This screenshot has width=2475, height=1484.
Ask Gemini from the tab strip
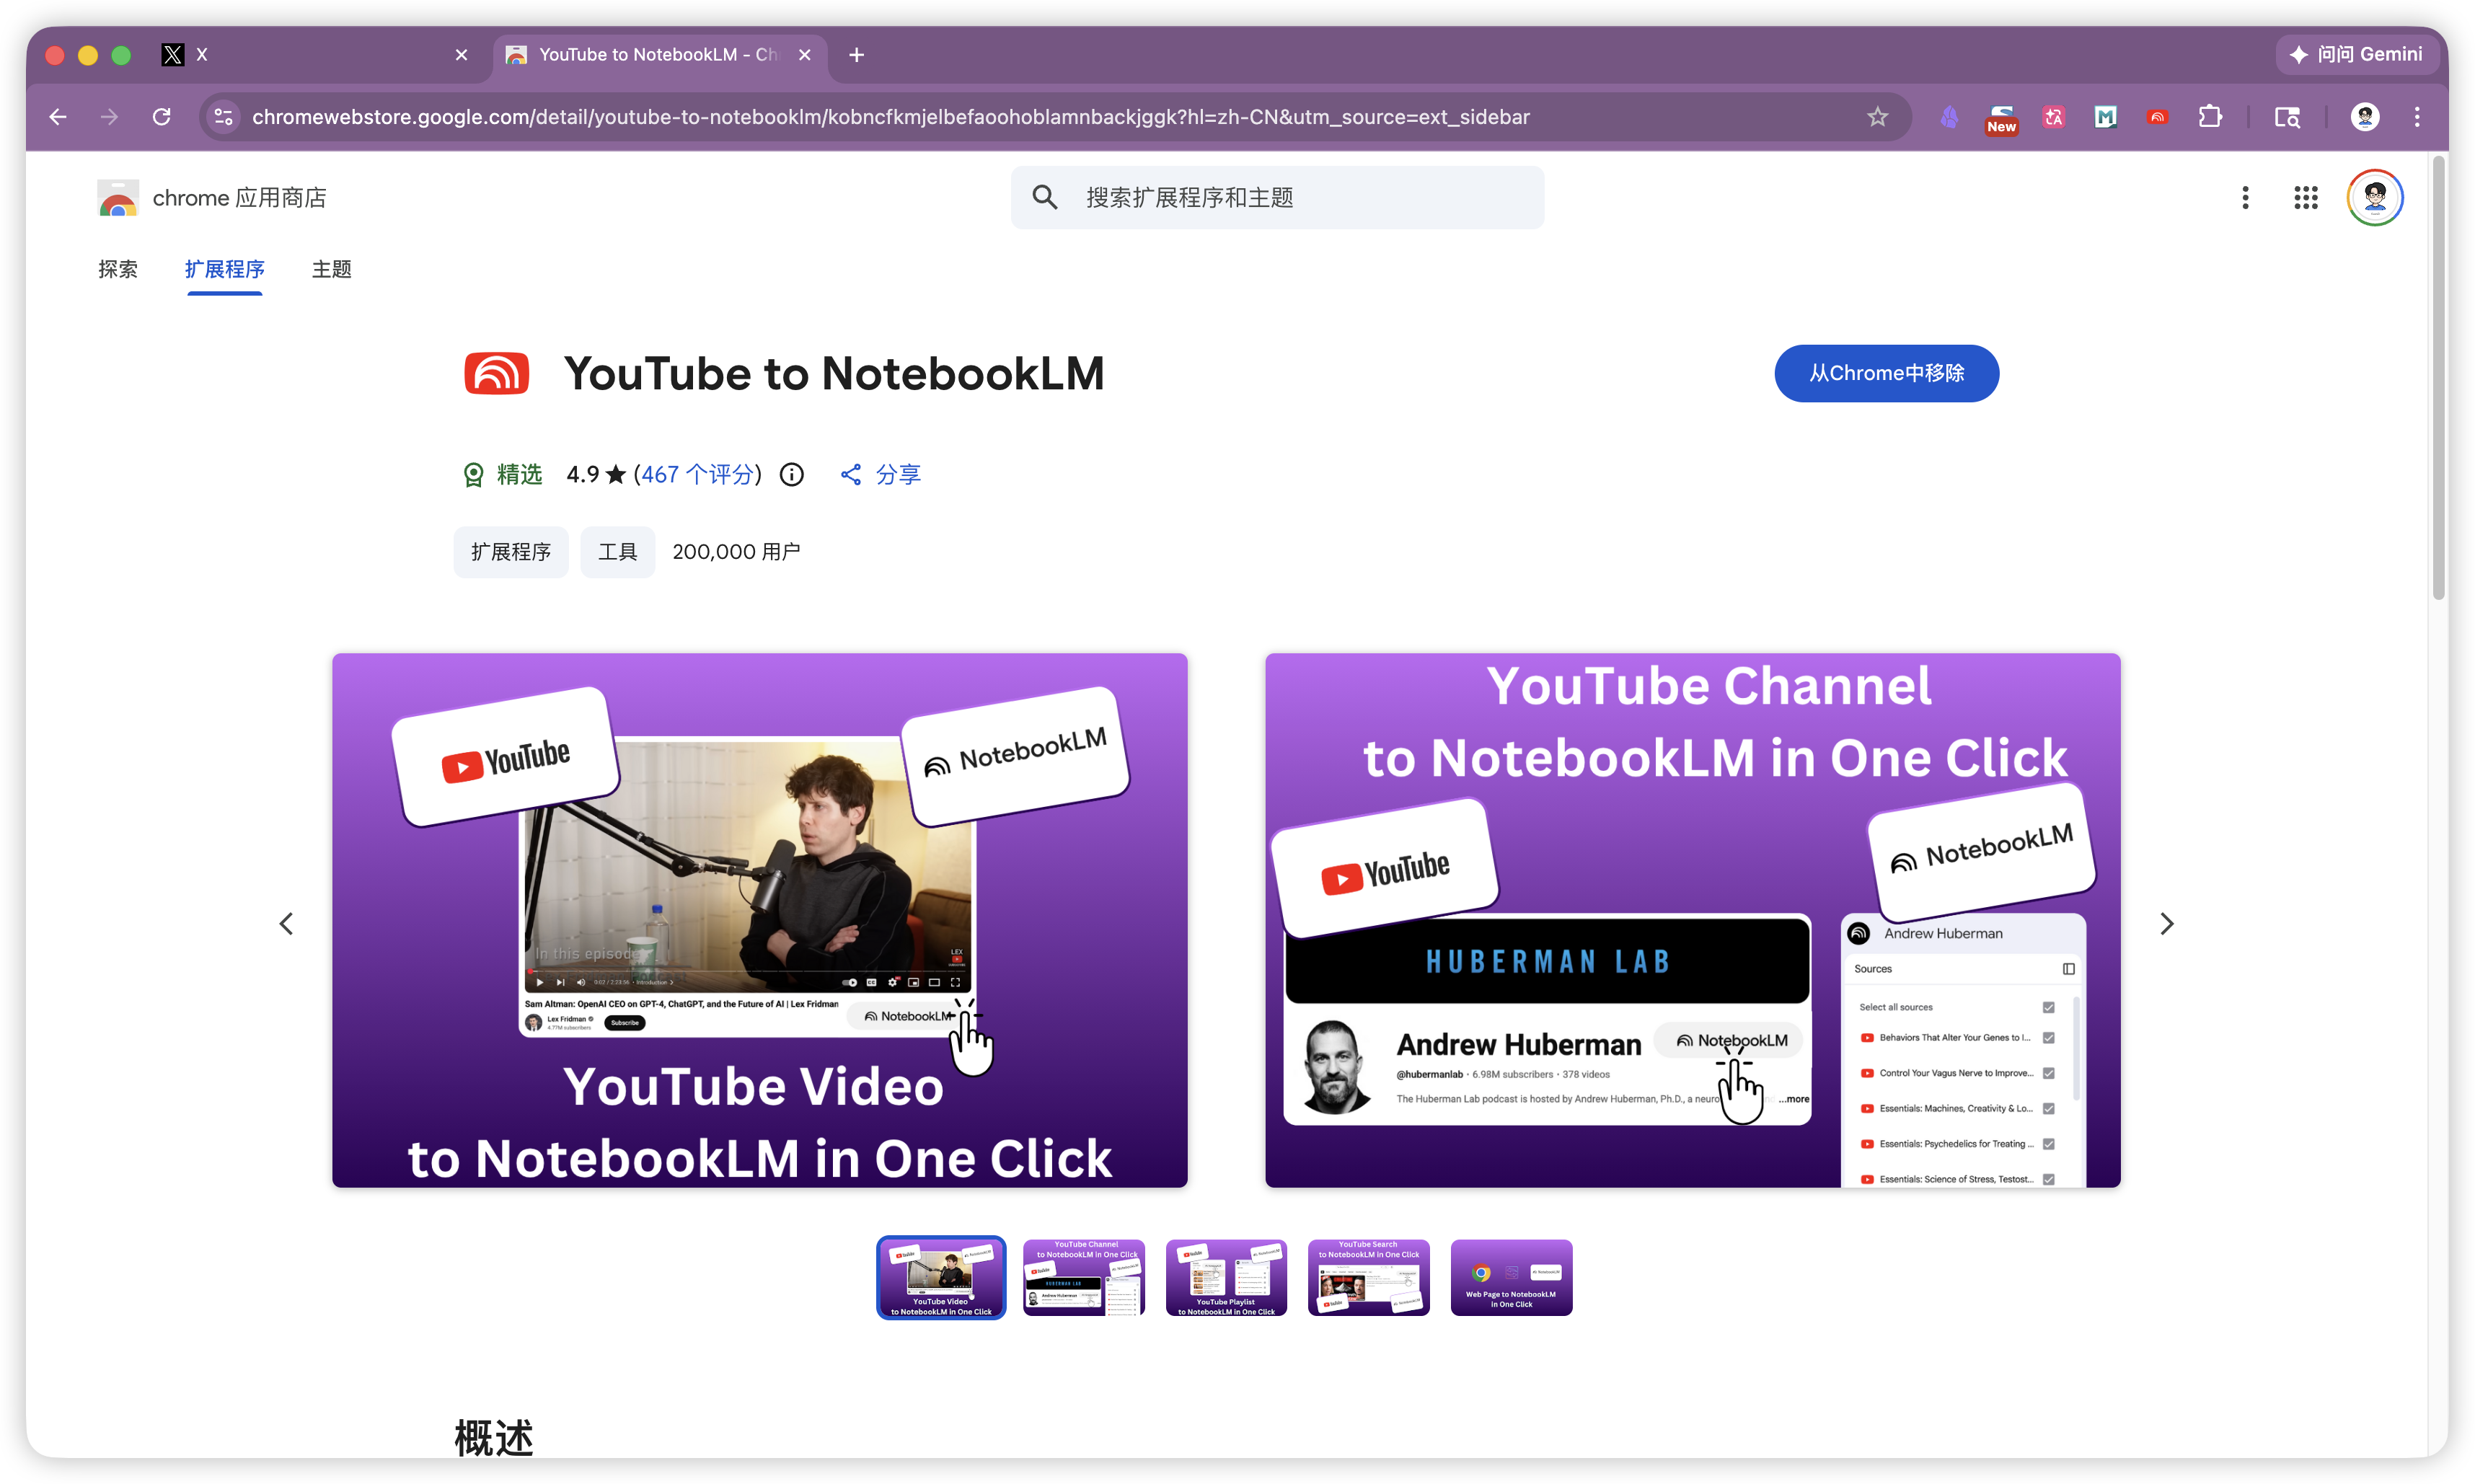[2357, 54]
